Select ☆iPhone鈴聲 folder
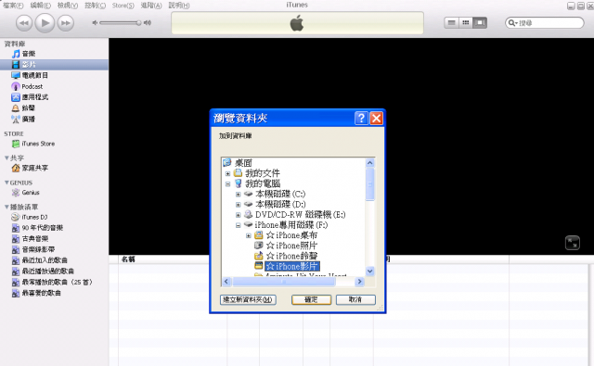 291,256
